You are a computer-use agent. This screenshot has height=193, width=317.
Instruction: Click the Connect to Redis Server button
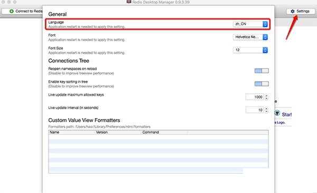(22, 11)
